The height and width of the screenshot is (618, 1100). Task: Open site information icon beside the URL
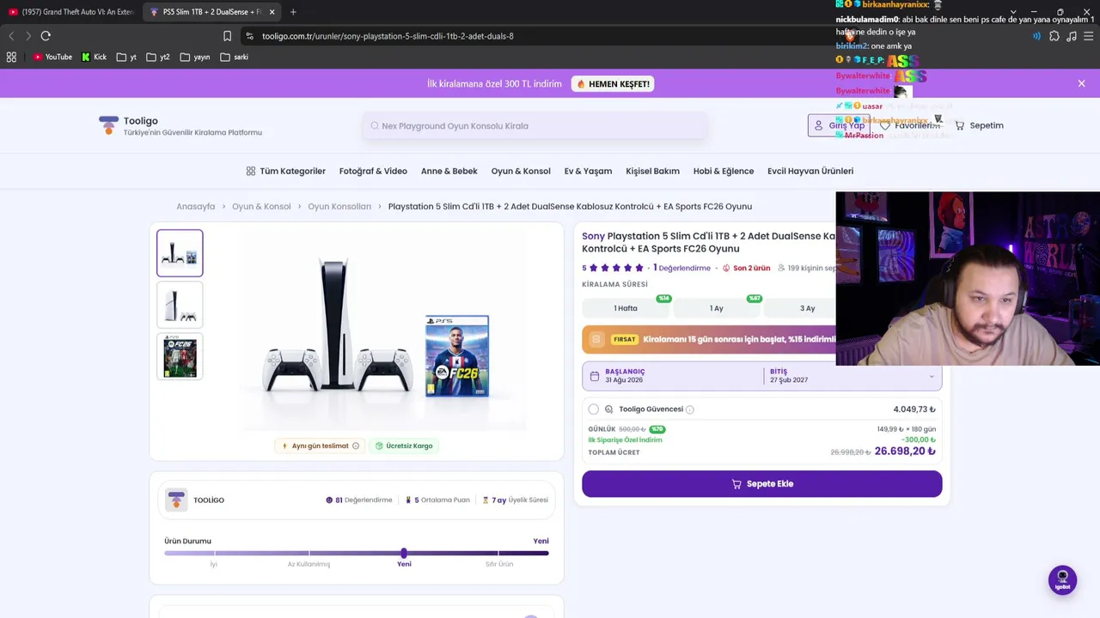tap(249, 36)
